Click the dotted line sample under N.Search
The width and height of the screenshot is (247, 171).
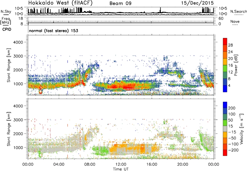click(239, 15)
